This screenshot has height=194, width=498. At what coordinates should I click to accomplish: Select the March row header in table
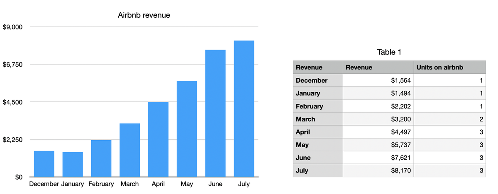coord(318,119)
